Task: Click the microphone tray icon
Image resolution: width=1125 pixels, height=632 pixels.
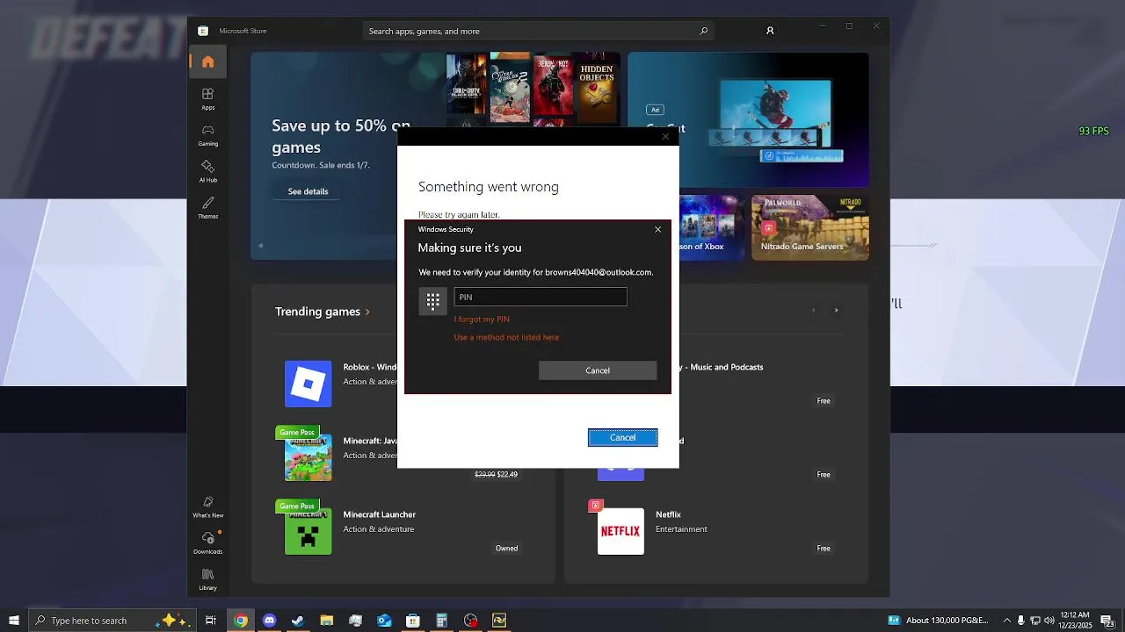Action: (1021, 621)
